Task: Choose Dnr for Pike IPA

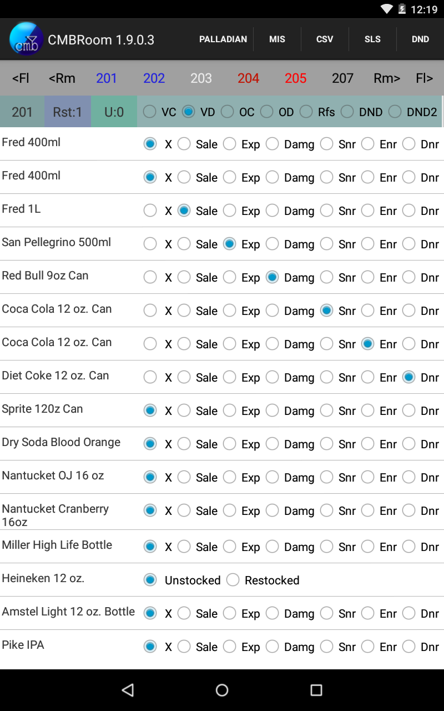Action: tap(409, 647)
